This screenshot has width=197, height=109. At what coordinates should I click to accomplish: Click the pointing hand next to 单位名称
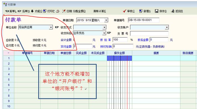57,27
